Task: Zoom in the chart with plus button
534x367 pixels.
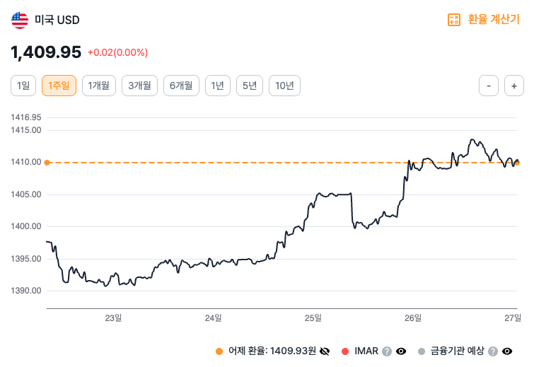Action: click(514, 86)
